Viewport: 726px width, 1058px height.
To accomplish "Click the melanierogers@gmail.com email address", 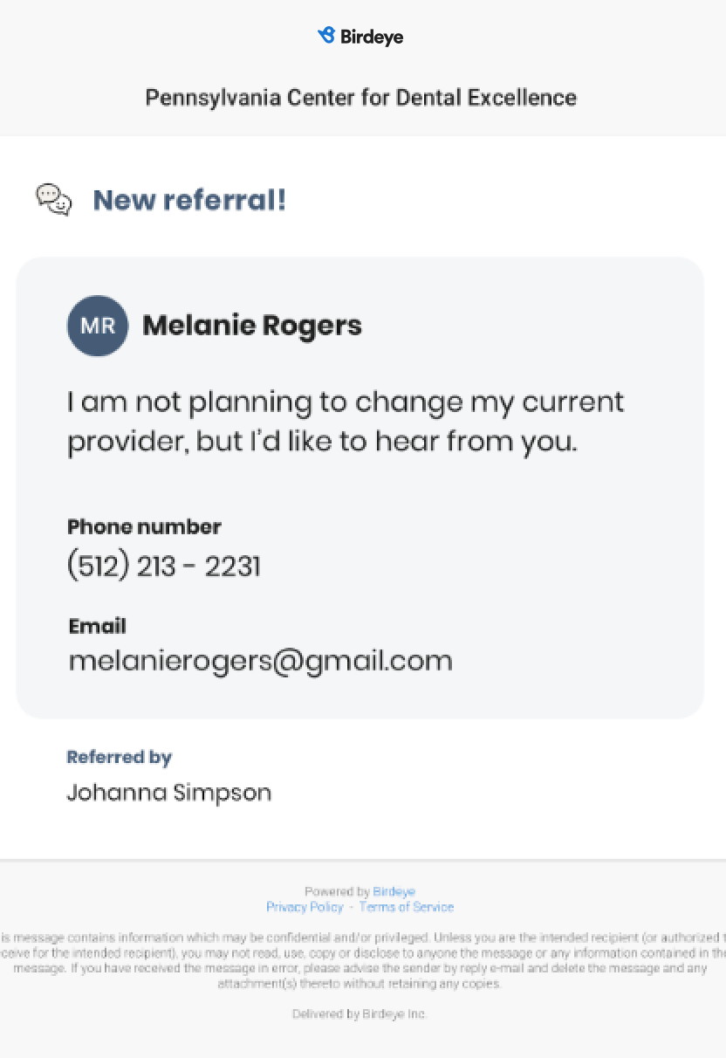I will tap(260, 660).
